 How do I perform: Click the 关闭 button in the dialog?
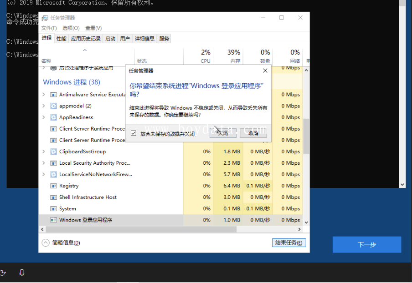tap(223, 133)
